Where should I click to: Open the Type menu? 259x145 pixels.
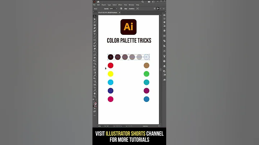point(109,5)
